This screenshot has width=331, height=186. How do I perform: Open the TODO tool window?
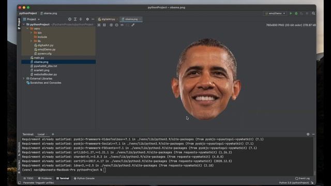click(x=28, y=178)
